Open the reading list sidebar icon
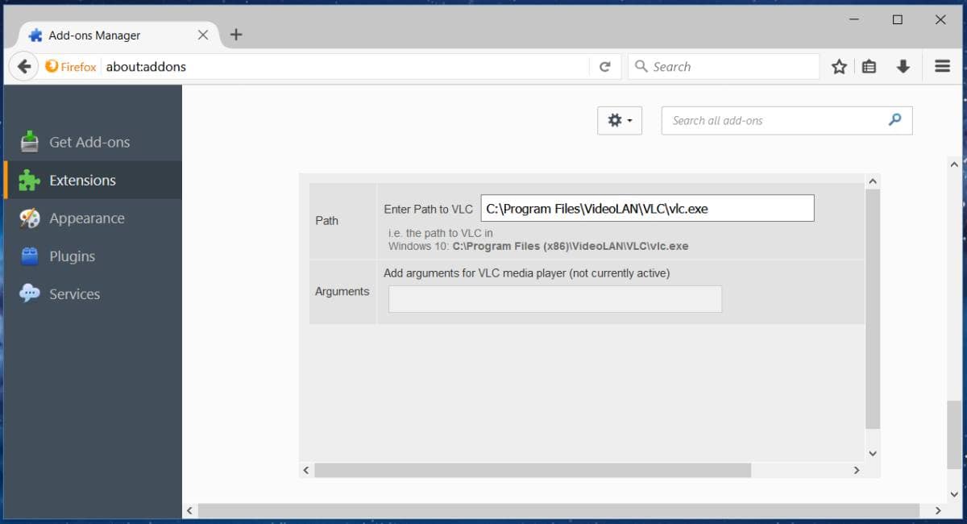Screen dimensions: 967x524 click(x=869, y=66)
